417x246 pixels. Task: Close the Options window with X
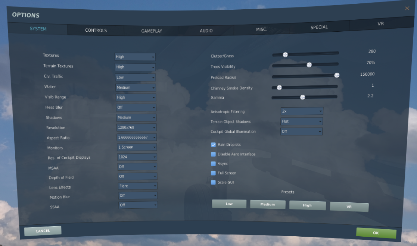coord(407,8)
